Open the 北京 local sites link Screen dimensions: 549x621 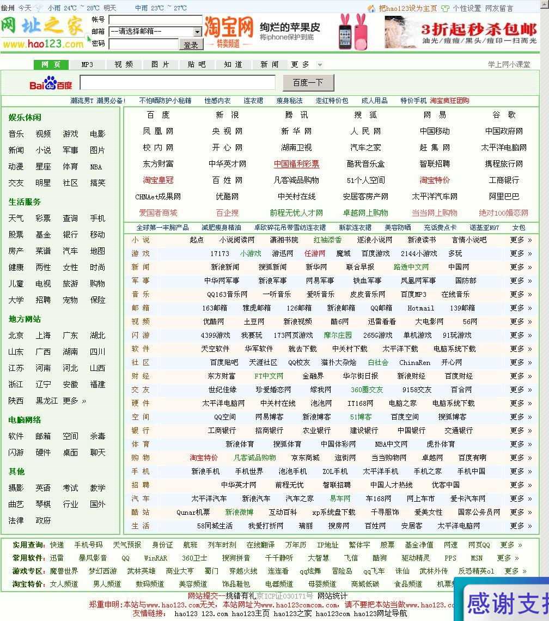click(x=16, y=336)
